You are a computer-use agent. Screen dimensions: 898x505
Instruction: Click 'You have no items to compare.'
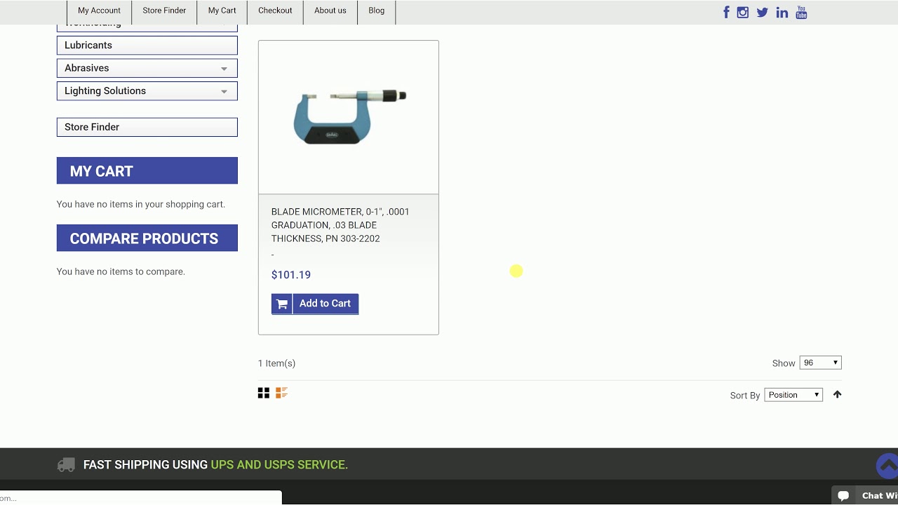click(x=121, y=271)
